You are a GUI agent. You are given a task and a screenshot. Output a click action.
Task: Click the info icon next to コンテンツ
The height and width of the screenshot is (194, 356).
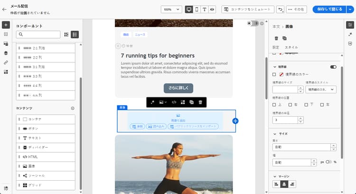click(x=73, y=108)
